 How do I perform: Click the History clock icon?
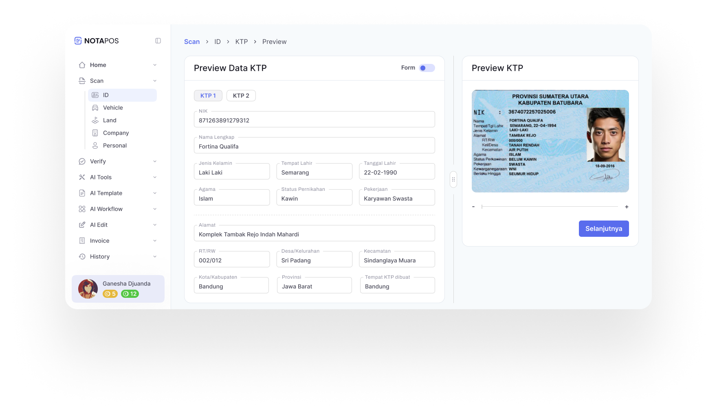[82, 257]
